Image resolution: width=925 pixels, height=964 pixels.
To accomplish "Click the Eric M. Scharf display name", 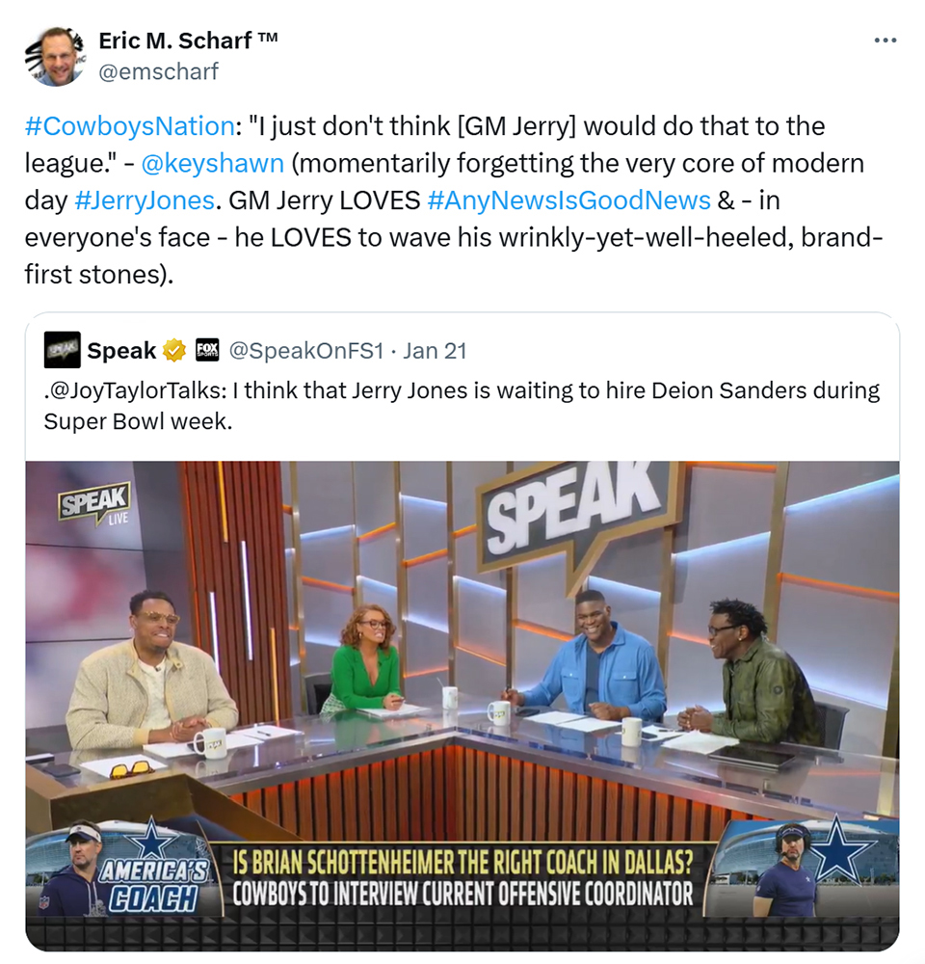I will pos(188,40).
